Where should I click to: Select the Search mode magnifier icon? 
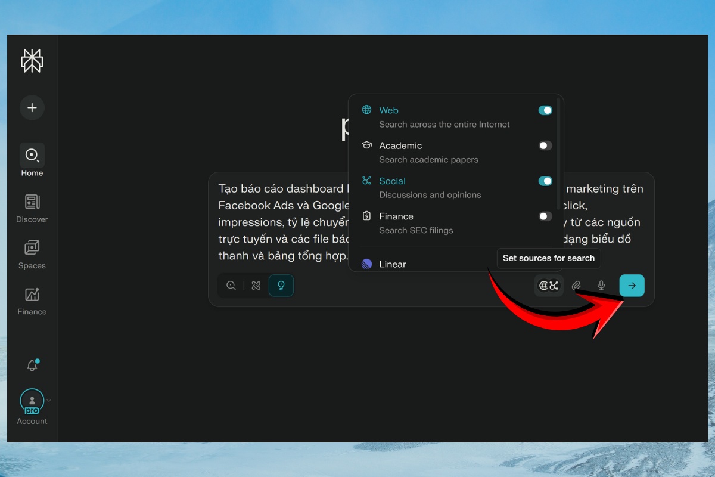[x=231, y=286]
